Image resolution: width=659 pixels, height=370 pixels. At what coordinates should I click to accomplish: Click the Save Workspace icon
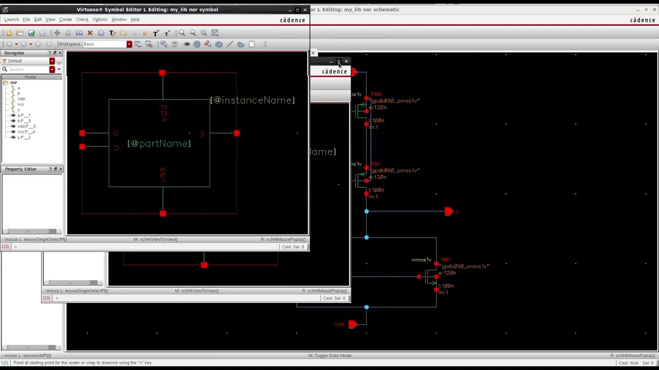(137, 44)
